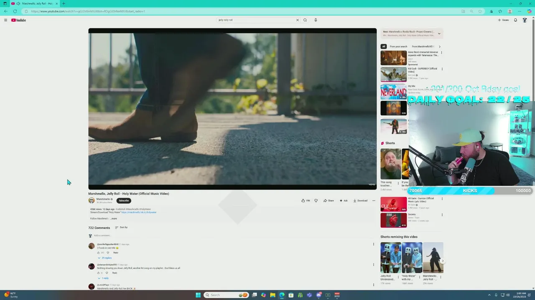Viewport: 535px width, 300px height.
Task: Reply to '3 foods in one title' comment
Action: pyautogui.click(x=116, y=252)
